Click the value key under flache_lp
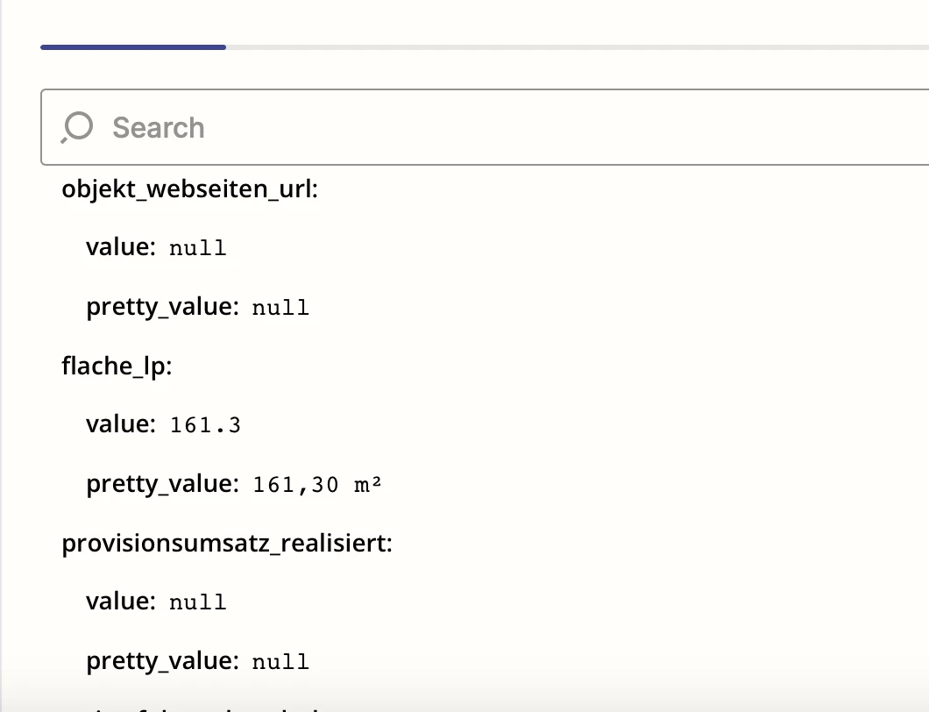Screen dimensions: 929x712 pyautogui.click(x=121, y=424)
